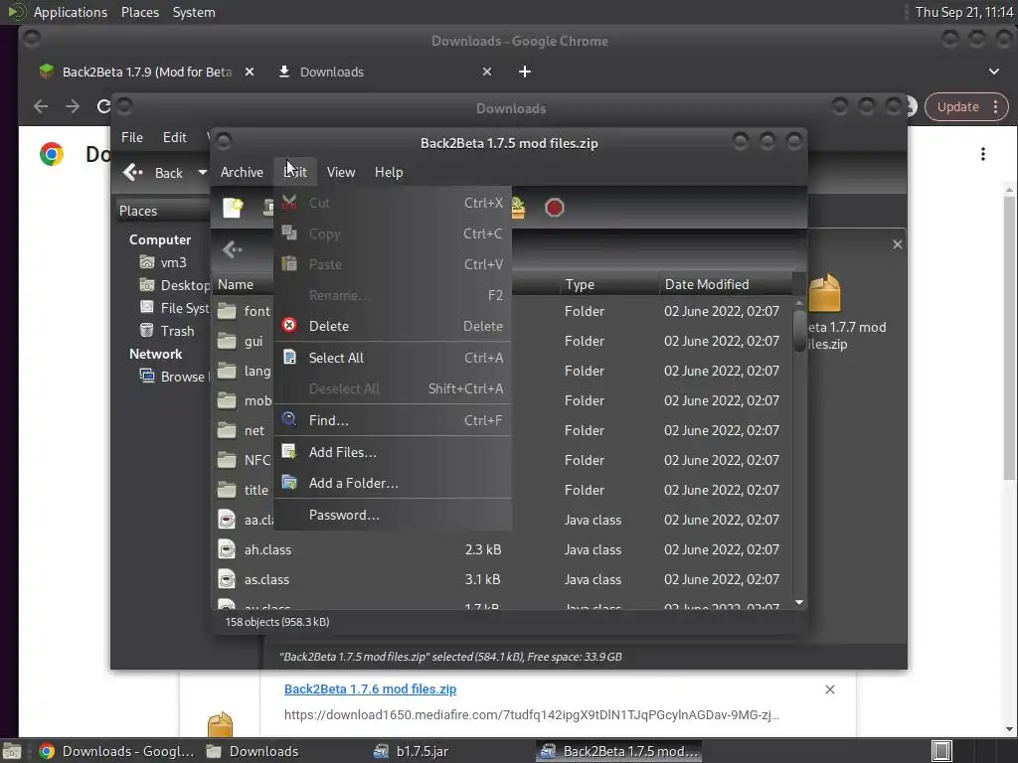Open the Applications menu in top panel
This screenshot has width=1018, height=763.
click(71, 12)
